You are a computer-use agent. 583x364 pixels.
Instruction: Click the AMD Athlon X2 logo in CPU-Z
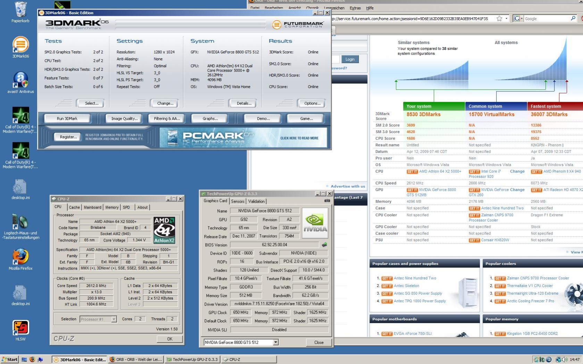[x=164, y=230]
